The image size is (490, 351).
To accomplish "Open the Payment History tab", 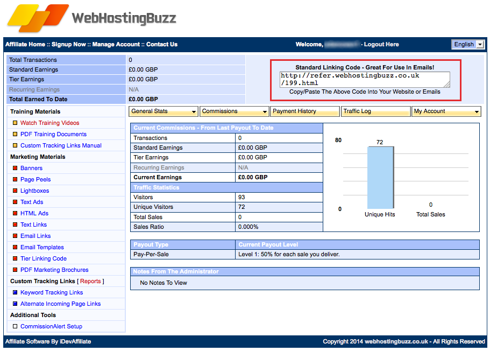I will (x=305, y=111).
